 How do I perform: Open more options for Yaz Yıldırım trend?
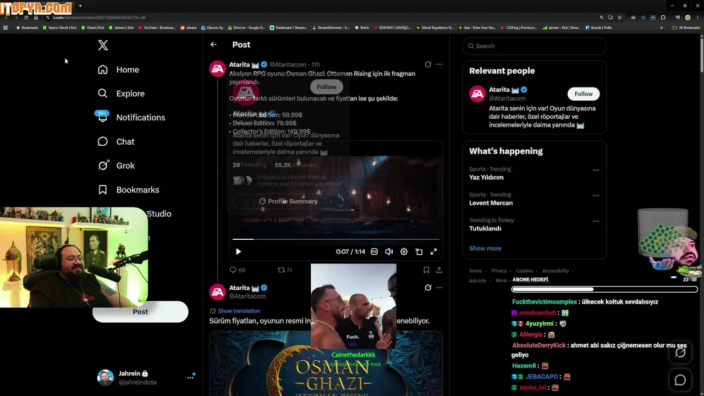pyautogui.click(x=596, y=170)
